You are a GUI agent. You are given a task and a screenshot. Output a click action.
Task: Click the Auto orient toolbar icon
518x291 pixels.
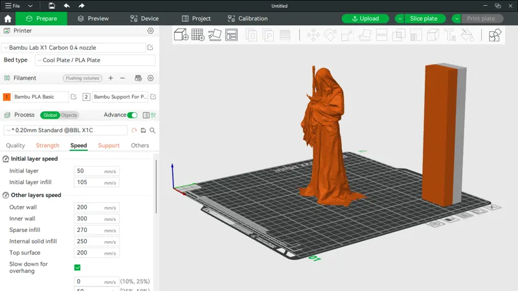pyautogui.click(x=215, y=35)
